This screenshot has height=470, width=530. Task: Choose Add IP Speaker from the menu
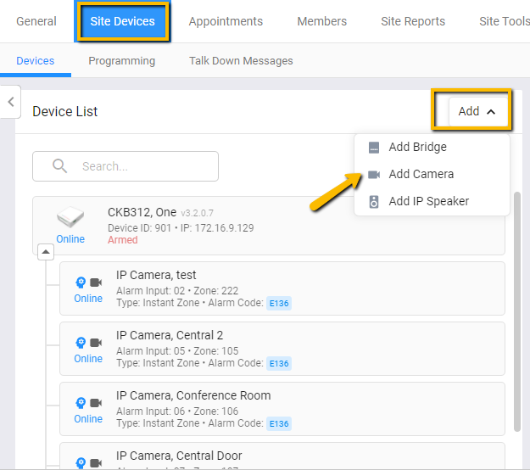coord(432,201)
